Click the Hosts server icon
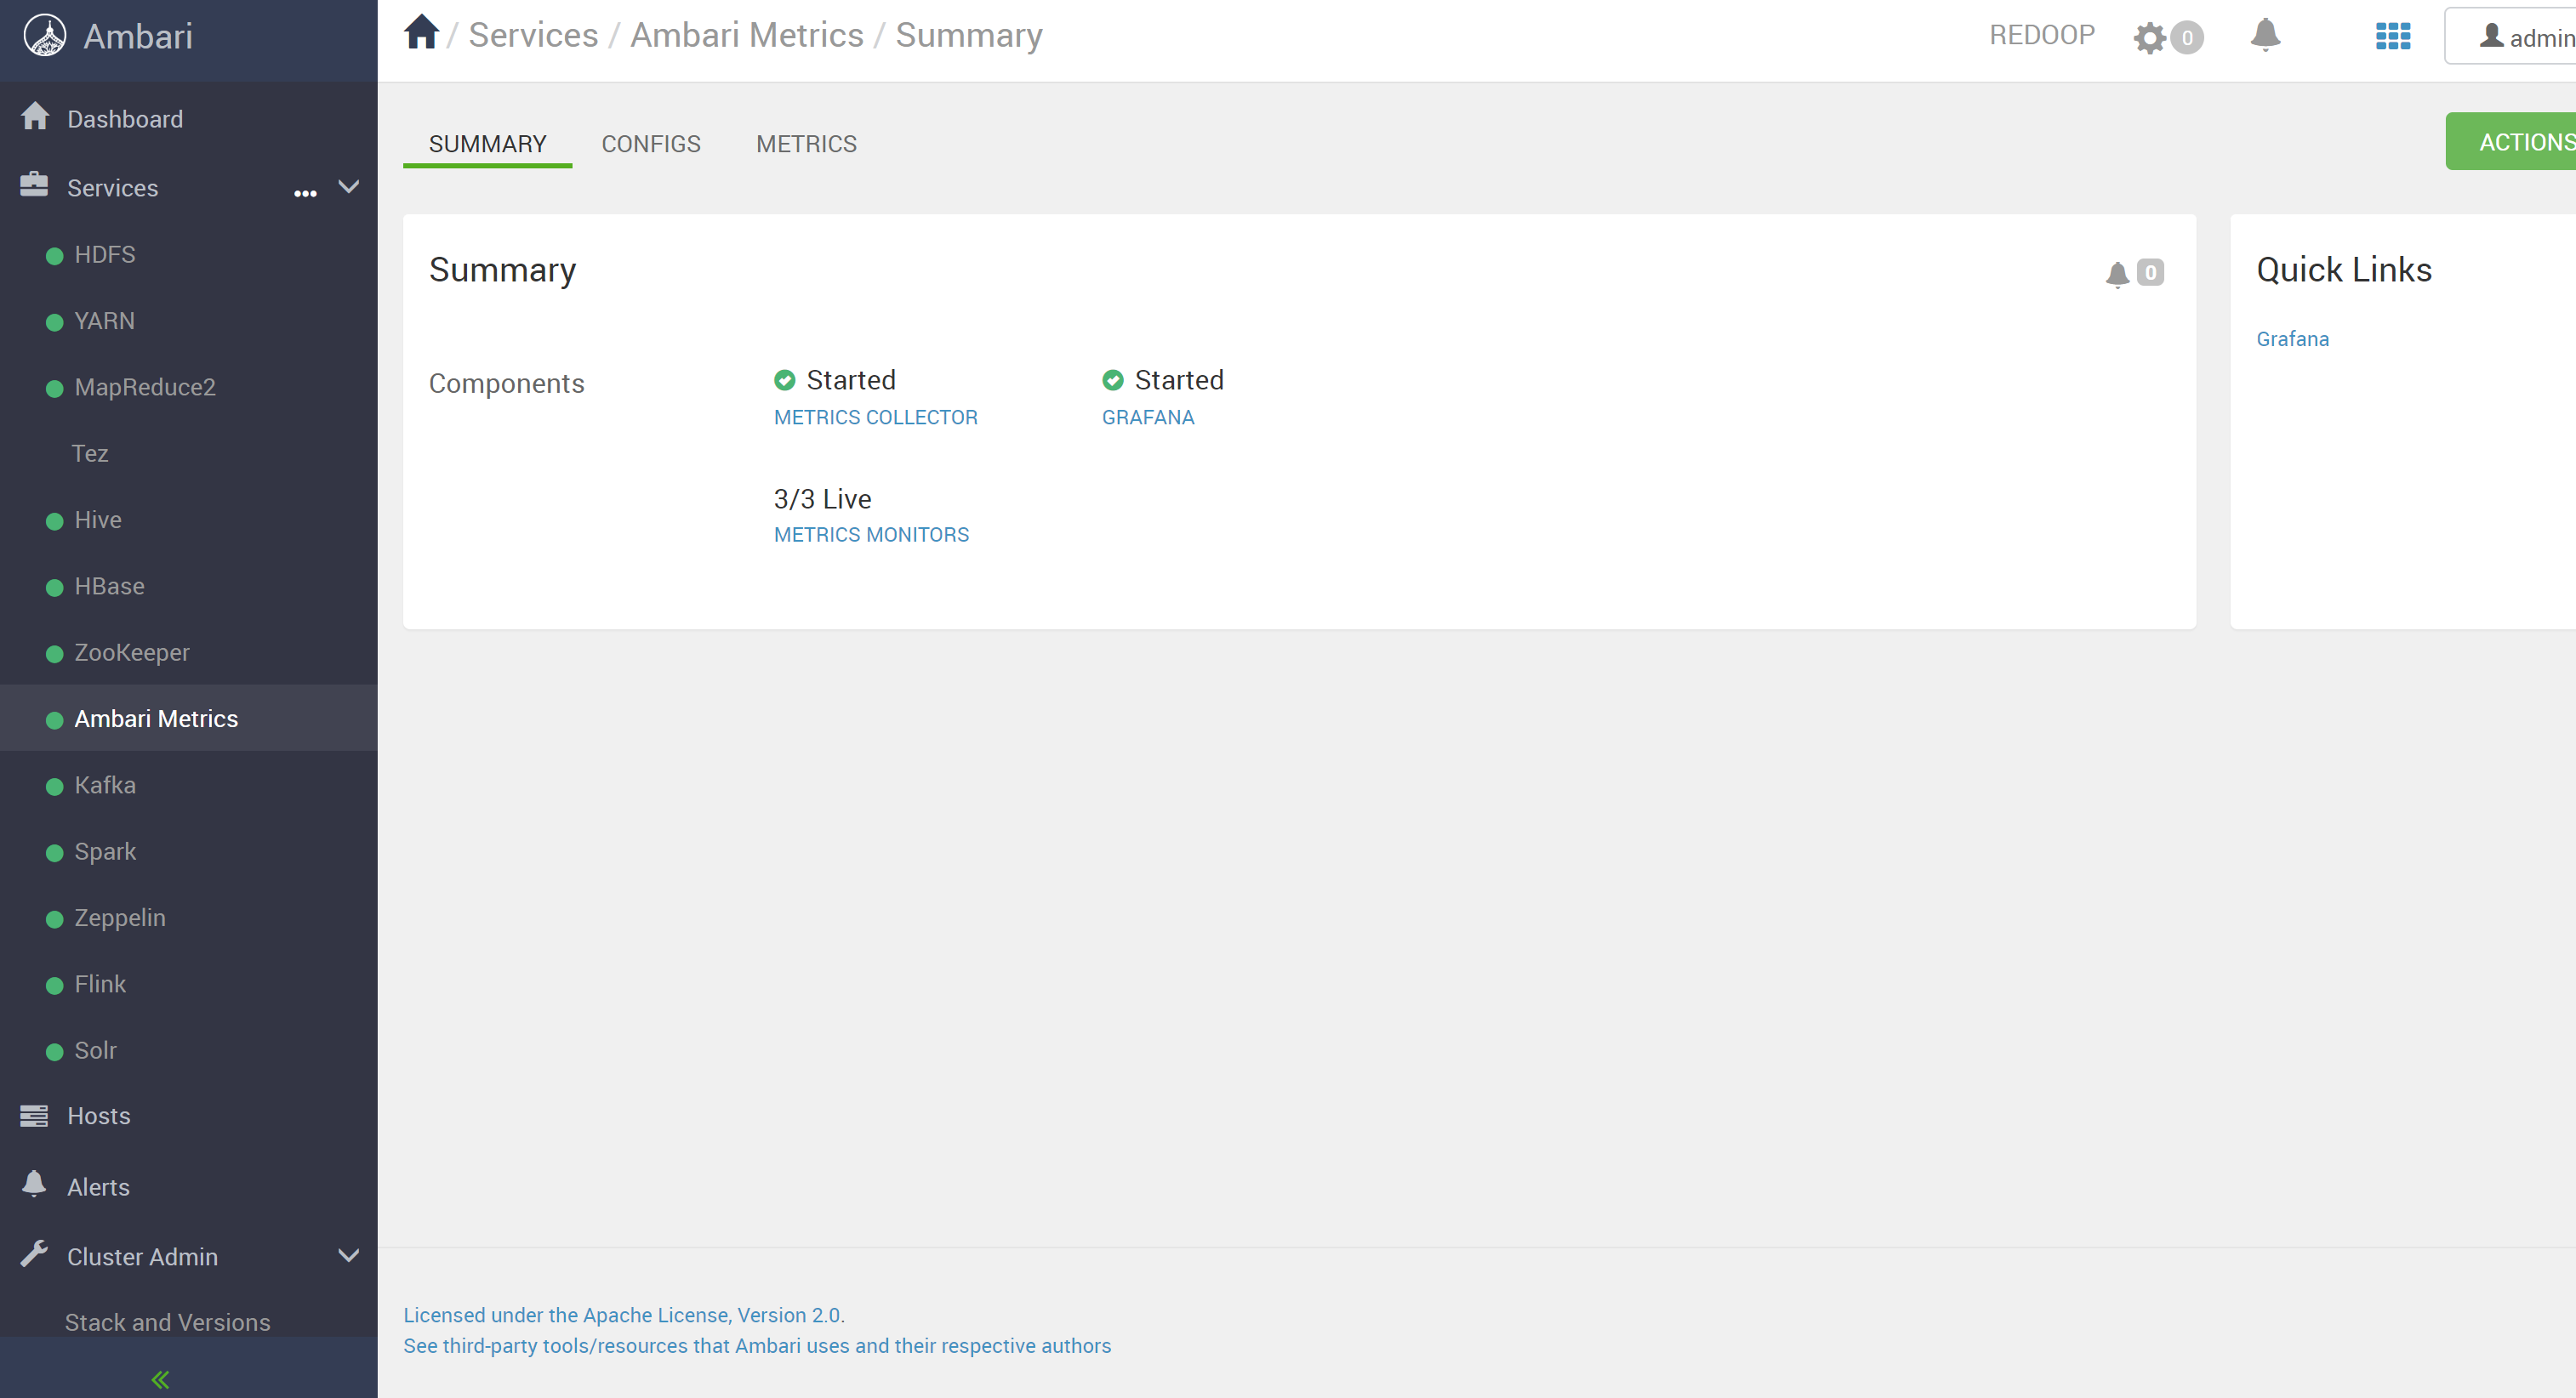2576x1398 pixels. tap(34, 1115)
